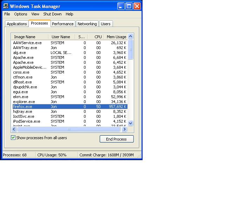Maximize the Task Manager window
The image size is (243, 204).
[x=129, y=6]
